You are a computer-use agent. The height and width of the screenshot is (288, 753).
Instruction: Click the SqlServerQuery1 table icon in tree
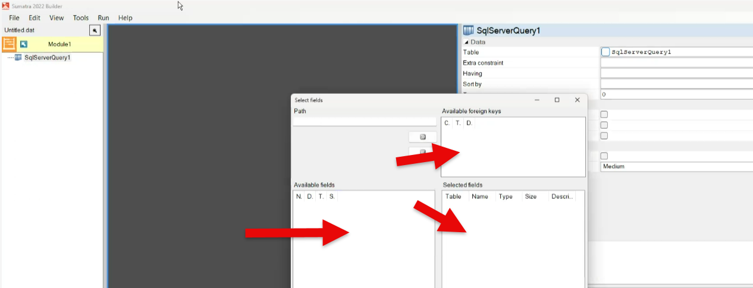[18, 58]
